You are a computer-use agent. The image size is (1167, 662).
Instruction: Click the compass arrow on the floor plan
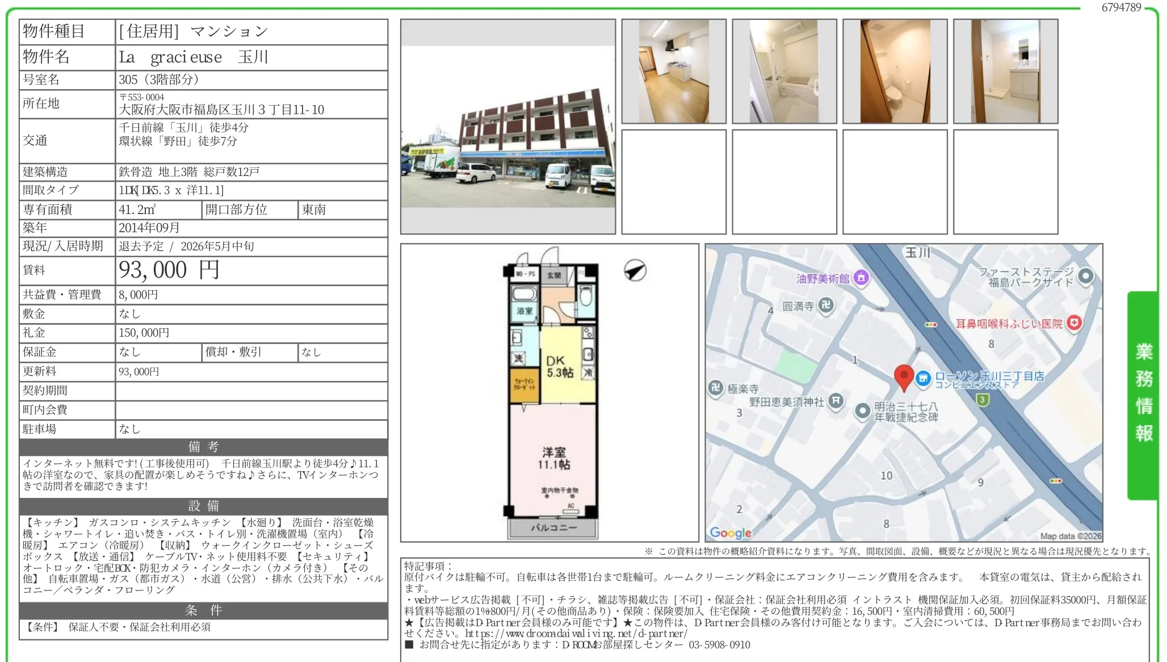click(x=636, y=271)
